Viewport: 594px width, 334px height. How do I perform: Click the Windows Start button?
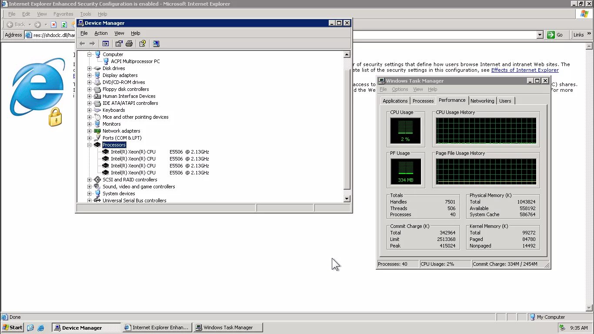tap(13, 327)
